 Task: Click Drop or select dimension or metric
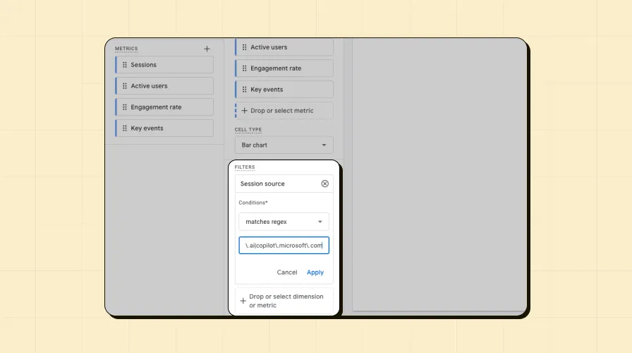(x=284, y=301)
